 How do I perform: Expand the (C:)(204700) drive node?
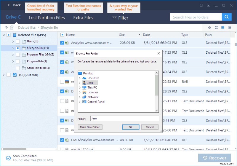tap(4, 75)
